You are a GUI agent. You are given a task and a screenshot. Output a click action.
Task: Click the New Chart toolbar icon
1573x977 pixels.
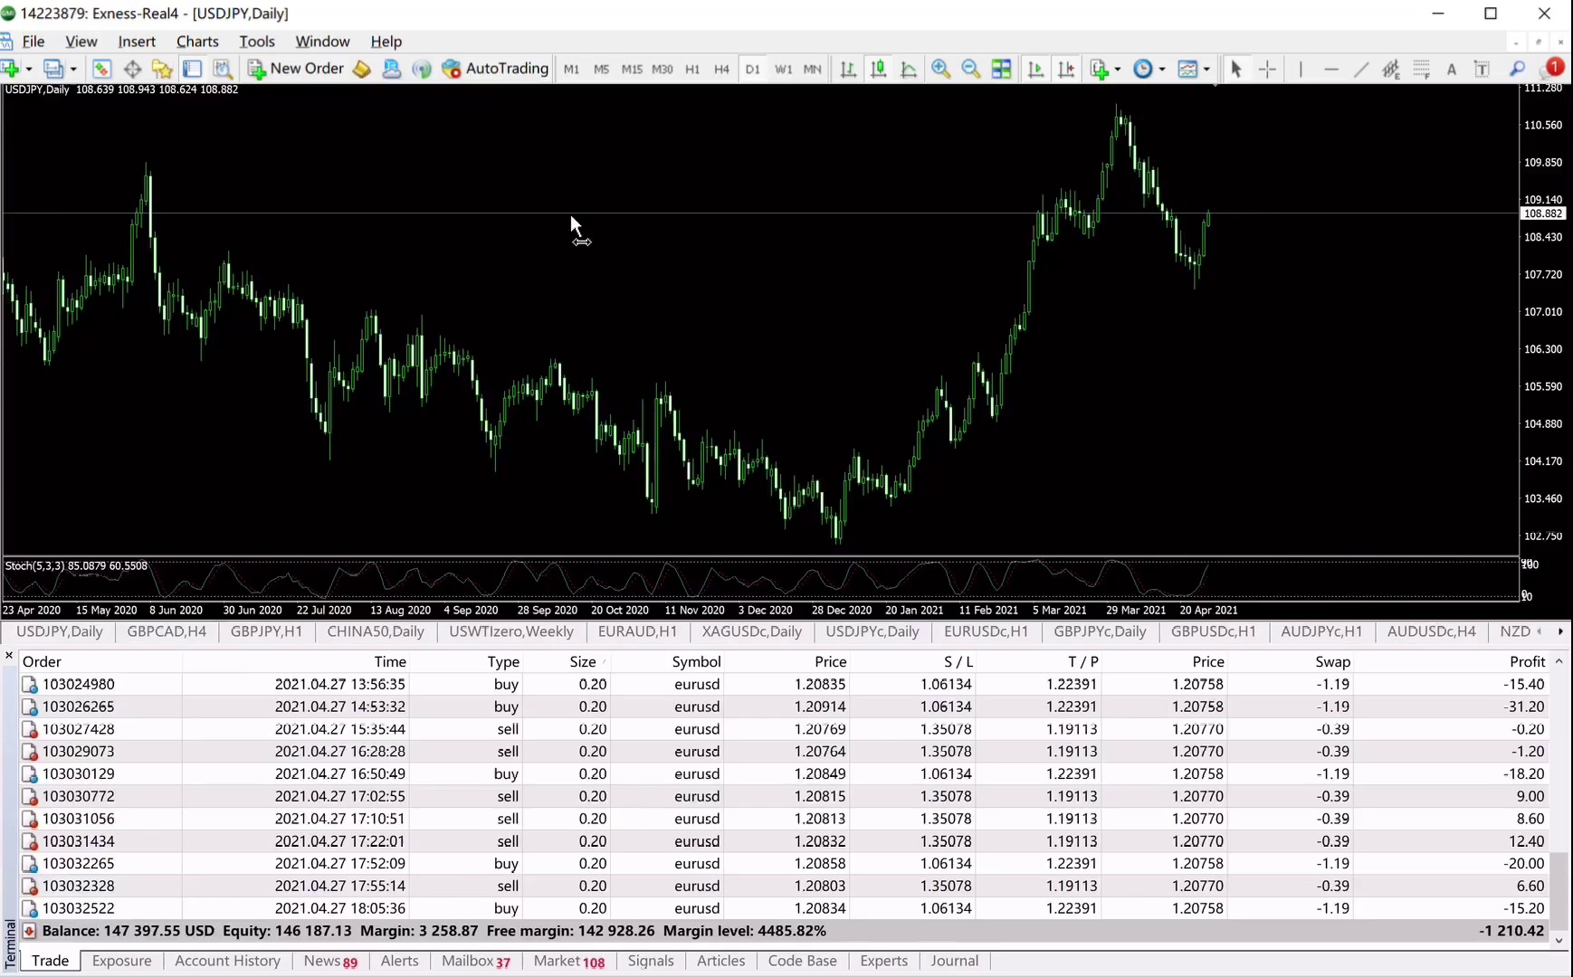click(x=10, y=69)
